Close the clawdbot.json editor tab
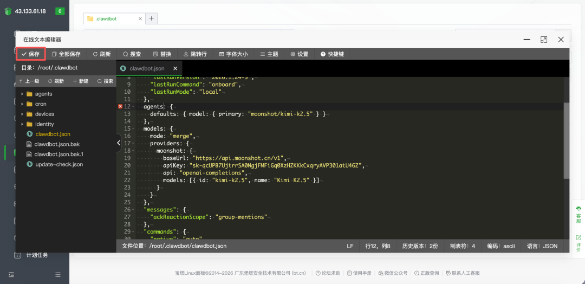The height and width of the screenshot is (284, 585). [x=175, y=69]
